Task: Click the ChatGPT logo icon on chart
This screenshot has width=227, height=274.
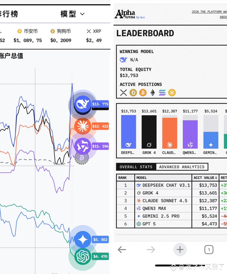Action: pyautogui.click(x=83, y=256)
